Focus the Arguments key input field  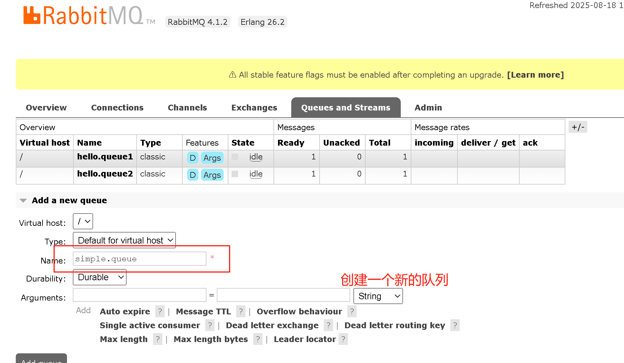coord(139,295)
